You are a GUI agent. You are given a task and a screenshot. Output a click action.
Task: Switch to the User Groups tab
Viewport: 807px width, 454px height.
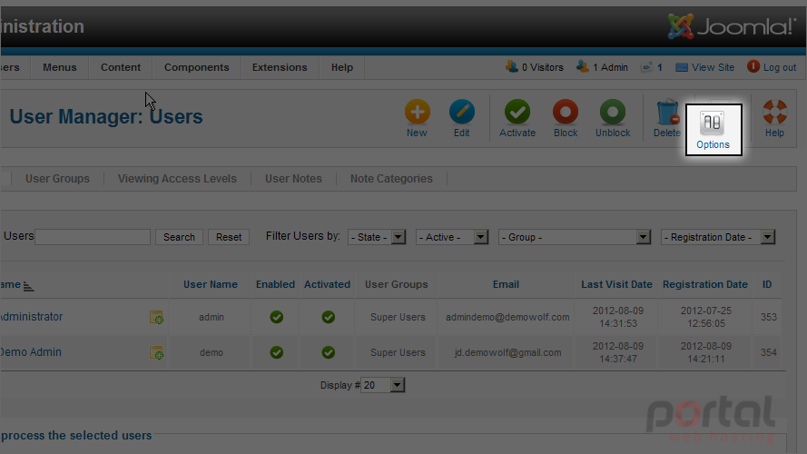(x=58, y=179)
